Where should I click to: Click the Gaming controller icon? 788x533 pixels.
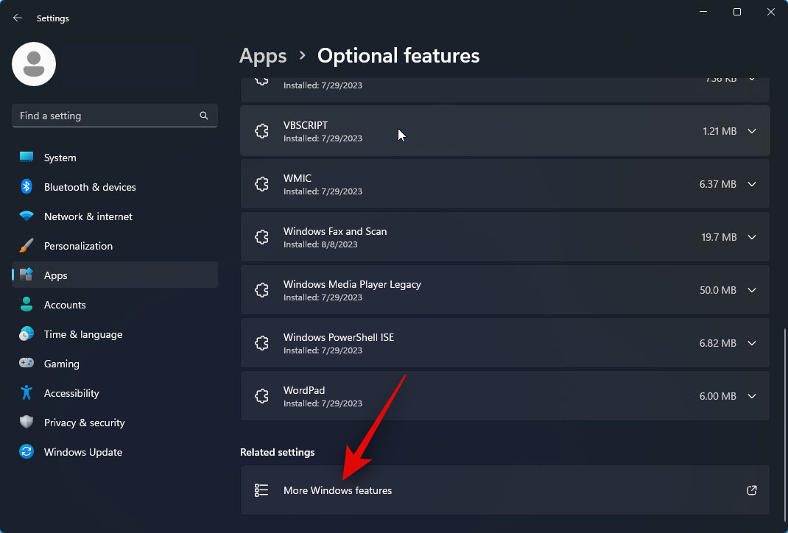pyautogui.click(x=27, y=364)
